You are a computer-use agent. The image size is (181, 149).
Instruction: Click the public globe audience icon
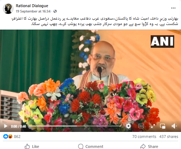[55, 11]
